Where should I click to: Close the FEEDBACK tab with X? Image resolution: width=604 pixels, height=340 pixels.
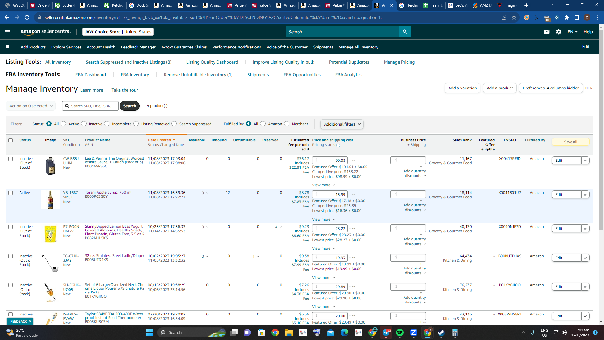point(30,321)
